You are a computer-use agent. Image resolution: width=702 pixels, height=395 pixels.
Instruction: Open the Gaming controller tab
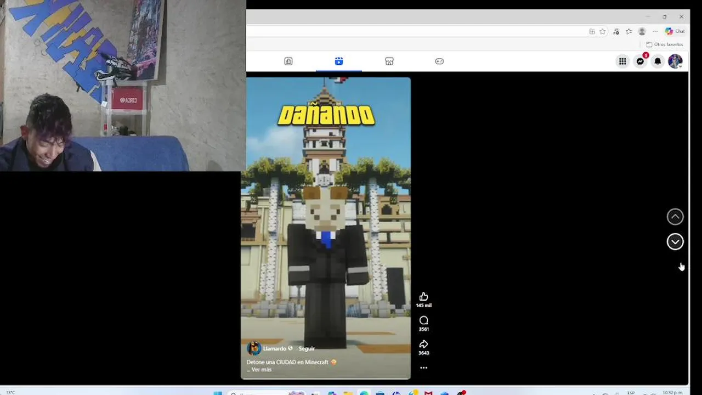(439, 61)
